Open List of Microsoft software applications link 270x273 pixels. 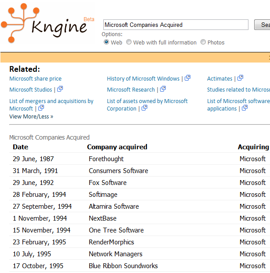[238, 105]
